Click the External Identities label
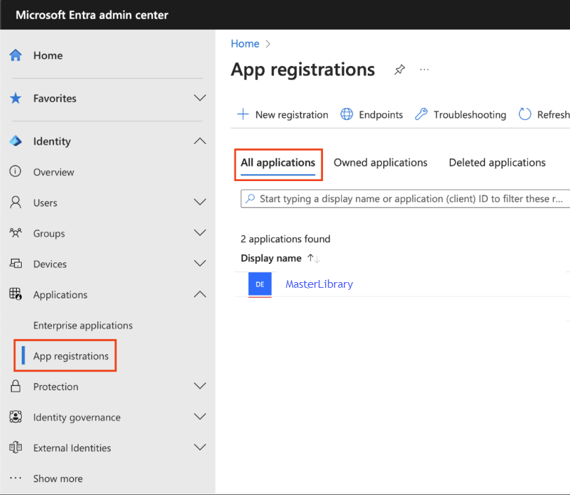570x499 pixels. point(72,448)
